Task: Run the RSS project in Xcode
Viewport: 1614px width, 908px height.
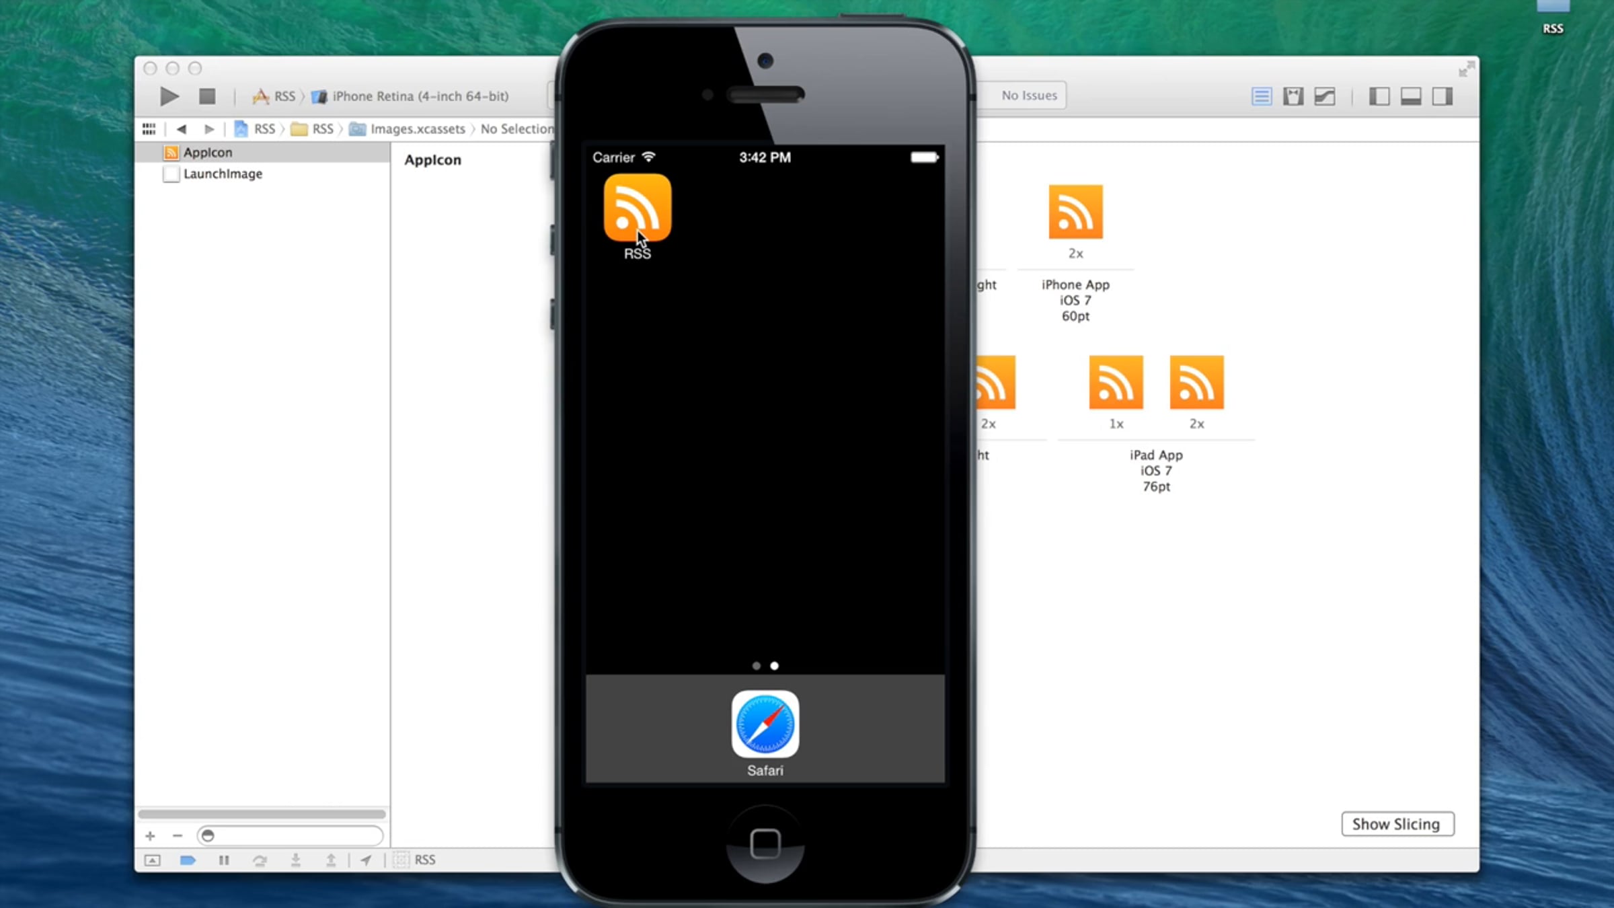Action: pyautogui.click(x=169, y=96)
